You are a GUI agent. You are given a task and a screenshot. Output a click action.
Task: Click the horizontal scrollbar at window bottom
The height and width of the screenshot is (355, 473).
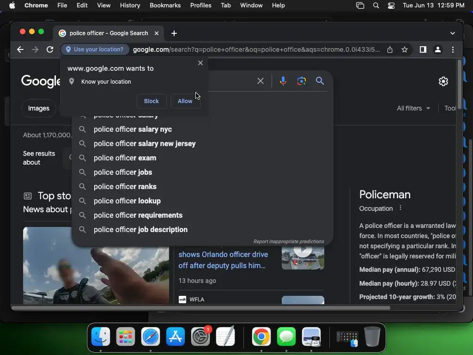tap(201, 308)
